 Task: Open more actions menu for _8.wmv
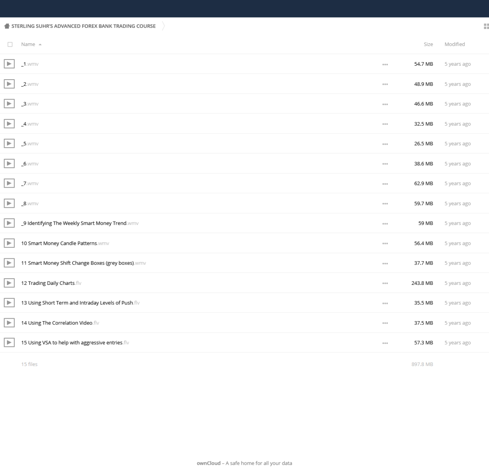[385, 204]
